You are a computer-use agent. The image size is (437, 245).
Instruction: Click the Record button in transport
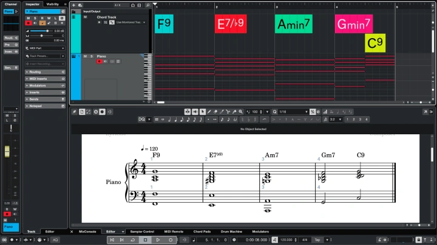pyautogui.click(x=171, y=240)
